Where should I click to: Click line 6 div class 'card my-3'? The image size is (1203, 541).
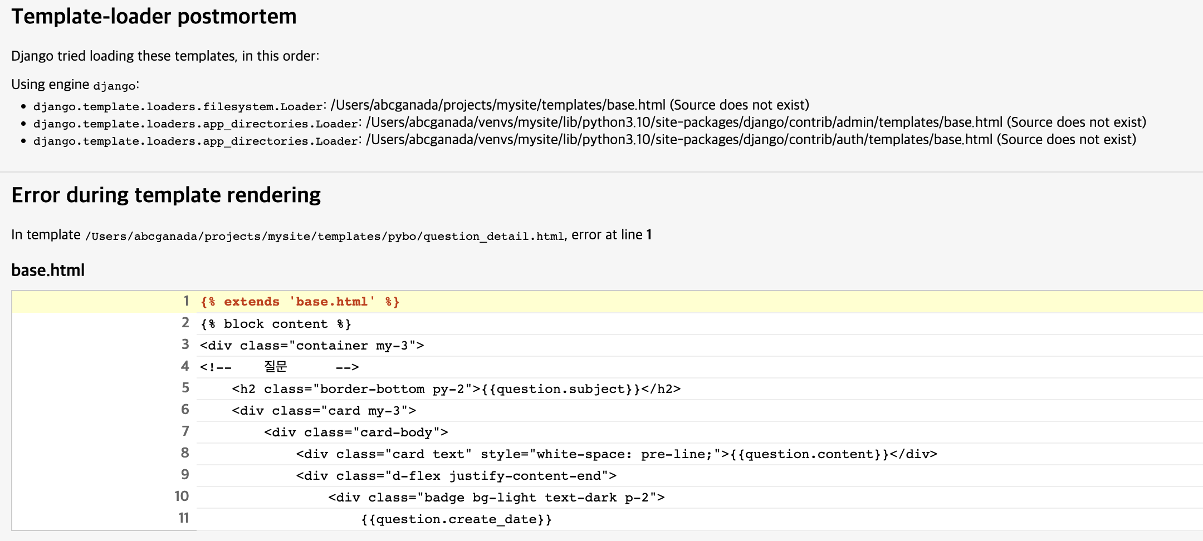324,411
